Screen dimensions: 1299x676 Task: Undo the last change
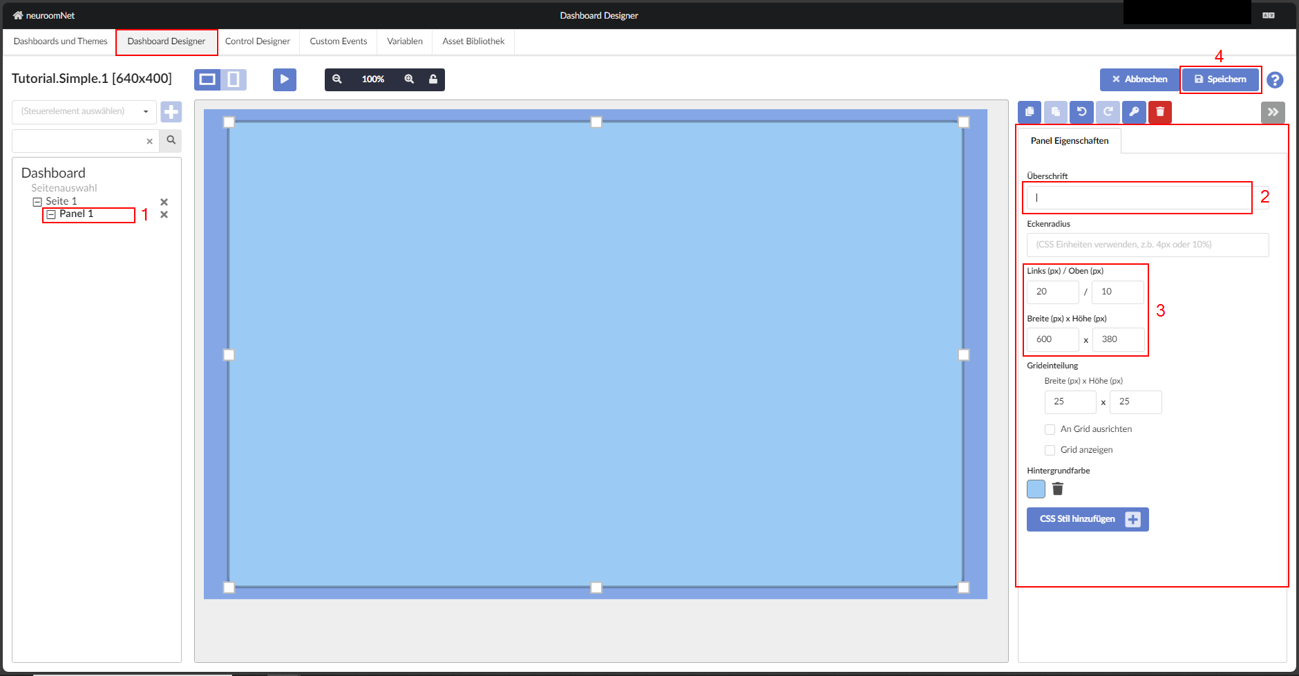[x=1081, y=112]
